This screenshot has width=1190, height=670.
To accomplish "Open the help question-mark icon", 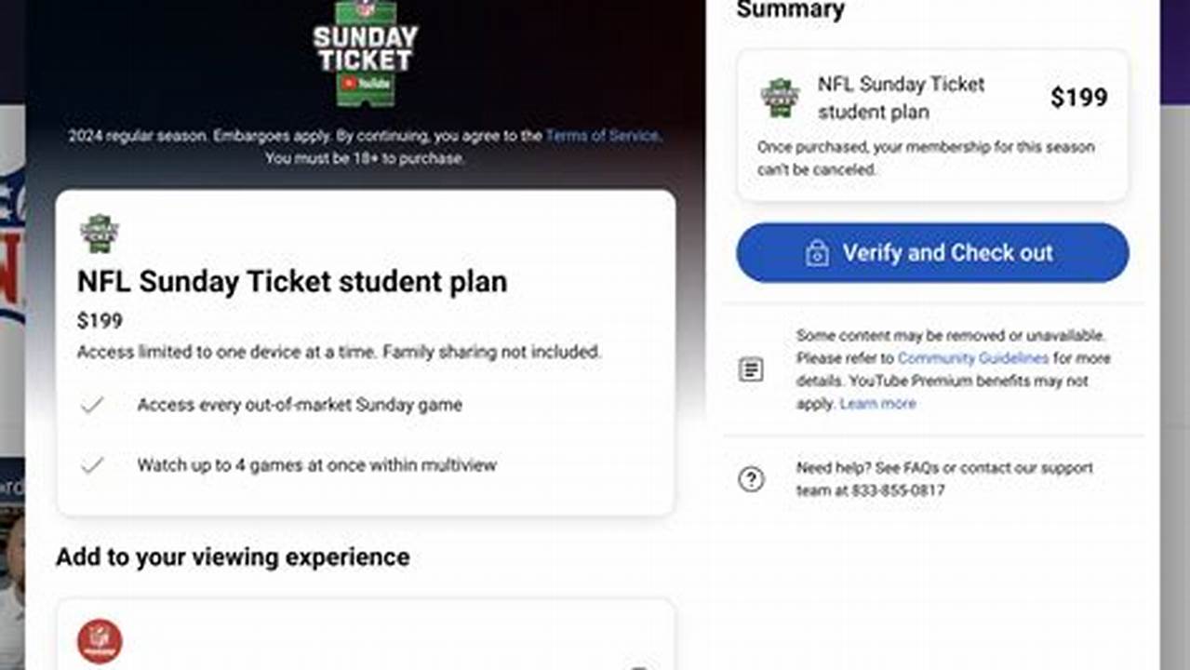I will pyautogui.click(x=751, y=478).
